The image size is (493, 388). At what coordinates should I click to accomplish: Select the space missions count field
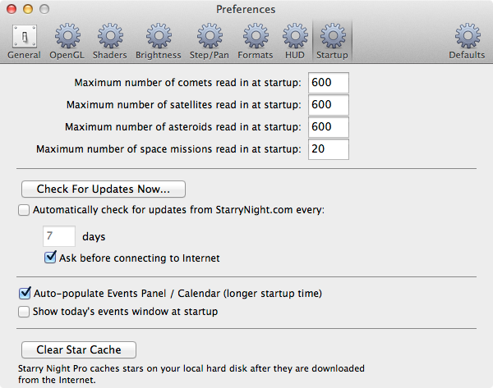329,149
